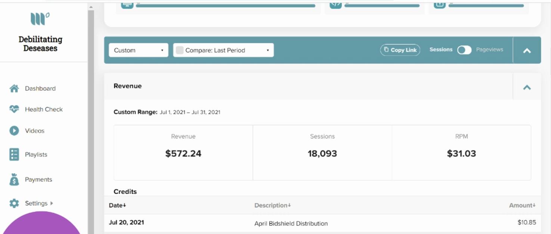Click the purple chat bubble
The width and height of the screenshot is (551, 234).
click(42, 223)
